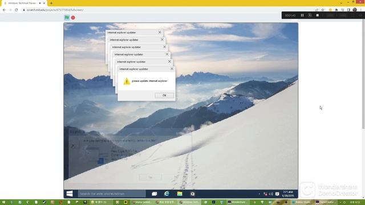Expand hidden tray icons in the simulated taskbar
Image resolution: width=365 pixels, height=205 pixels.
point(259,194)
